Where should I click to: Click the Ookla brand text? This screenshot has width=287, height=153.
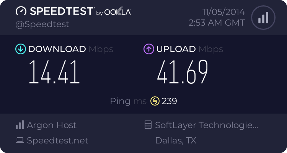(x=118, y=12)
